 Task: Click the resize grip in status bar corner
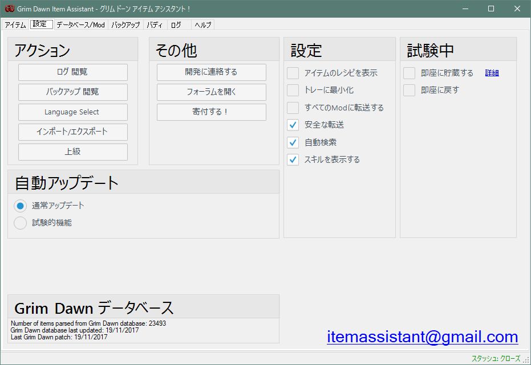[526, 360]
